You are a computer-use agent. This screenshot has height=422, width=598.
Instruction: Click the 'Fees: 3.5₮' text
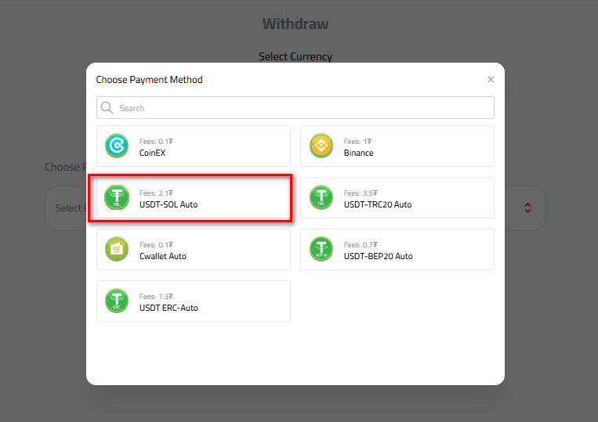coord(361,193)
